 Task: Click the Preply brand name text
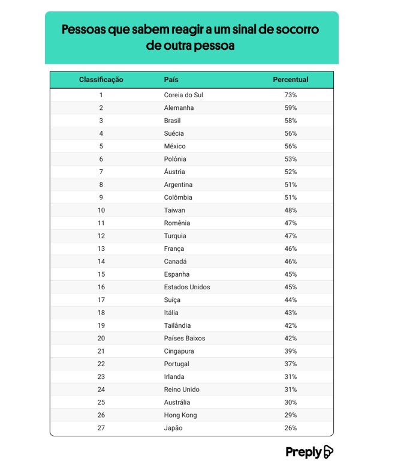(x=303, y=453)
